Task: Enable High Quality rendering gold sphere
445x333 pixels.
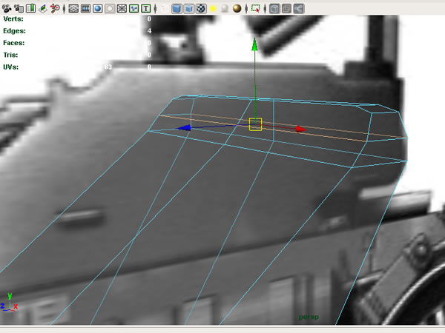Action: (x=237, y=8)
